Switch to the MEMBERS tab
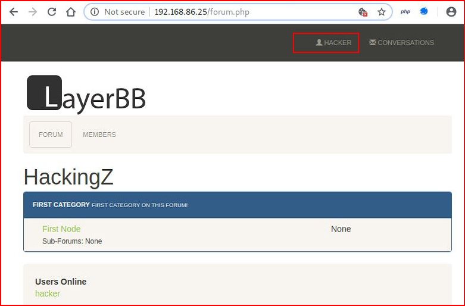Image resolution: width=465 pixels, height=306 pixels. pyautogui.click(x=99, y=135)
